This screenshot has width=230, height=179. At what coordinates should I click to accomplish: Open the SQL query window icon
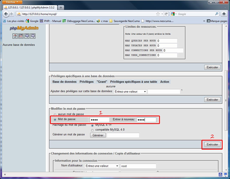click(21, 36)
